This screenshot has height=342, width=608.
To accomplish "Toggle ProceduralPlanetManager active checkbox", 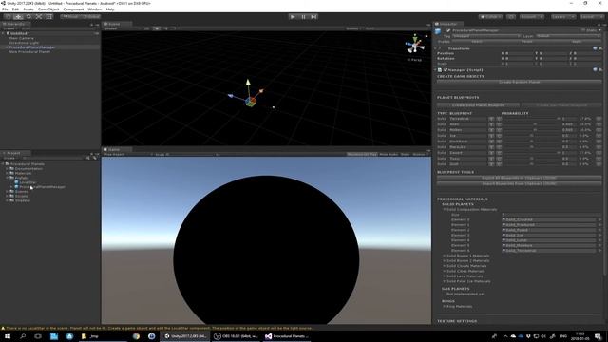I will pos(448,30).
